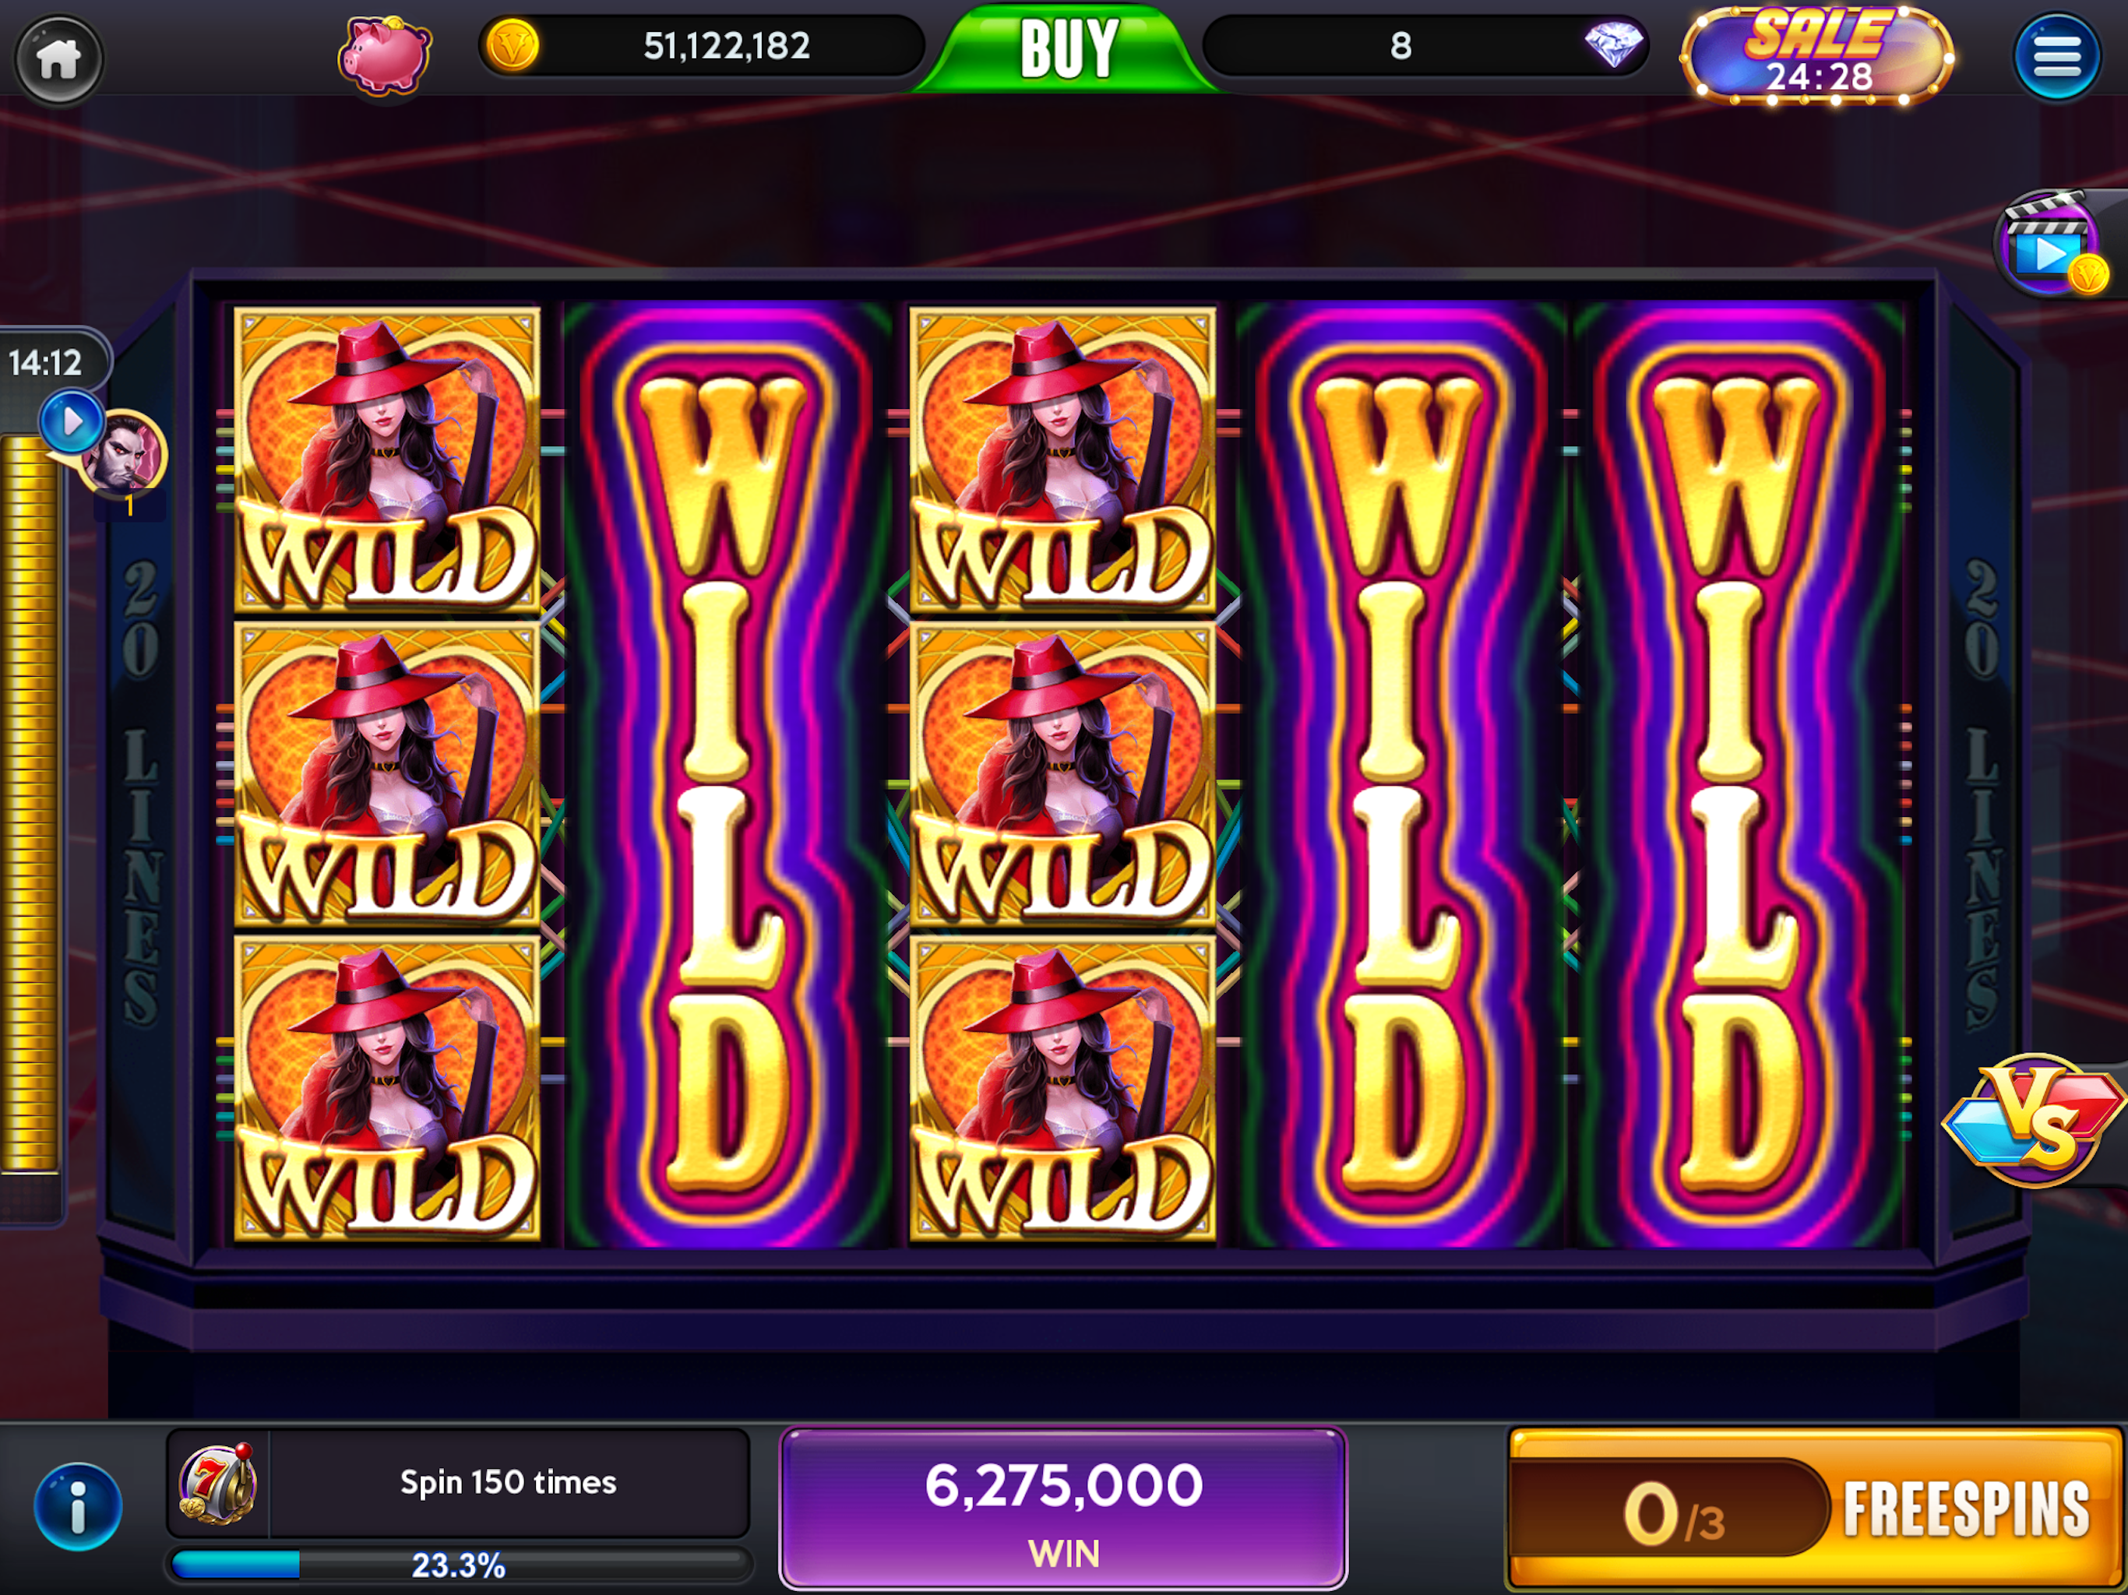Tap the gold coin balance icon

pos(511,45)
